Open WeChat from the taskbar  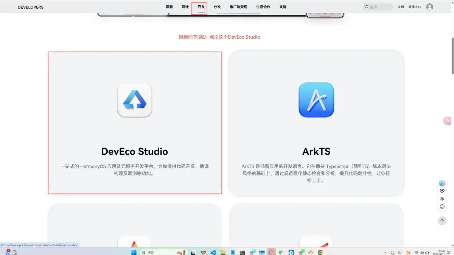[x=281, y=252]
